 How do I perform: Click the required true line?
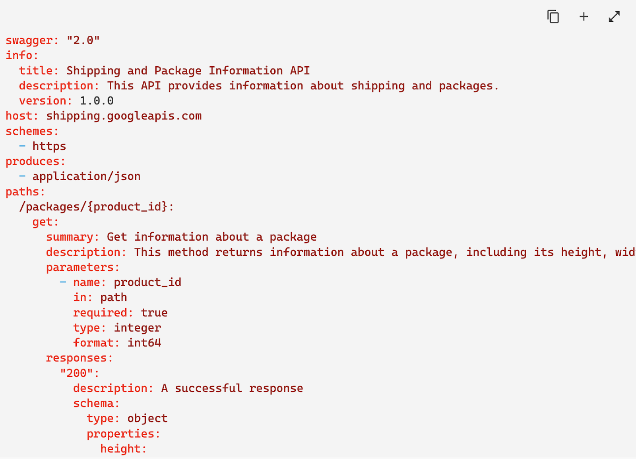(120, 313)
